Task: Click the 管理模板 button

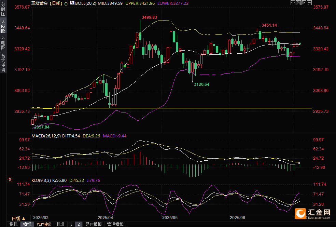Action: 115,224
